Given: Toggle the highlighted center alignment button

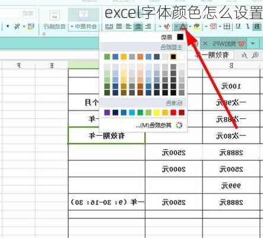Looking at the screenshot, I should click(138, 27).
